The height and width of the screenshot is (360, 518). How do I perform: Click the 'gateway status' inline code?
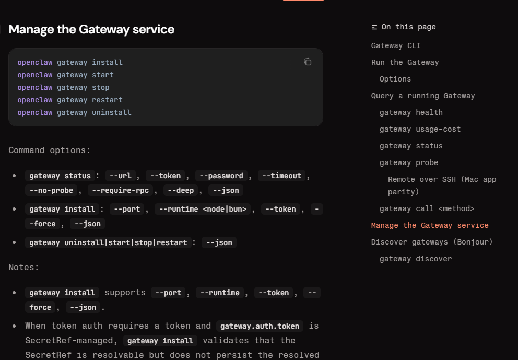point(60,176)
